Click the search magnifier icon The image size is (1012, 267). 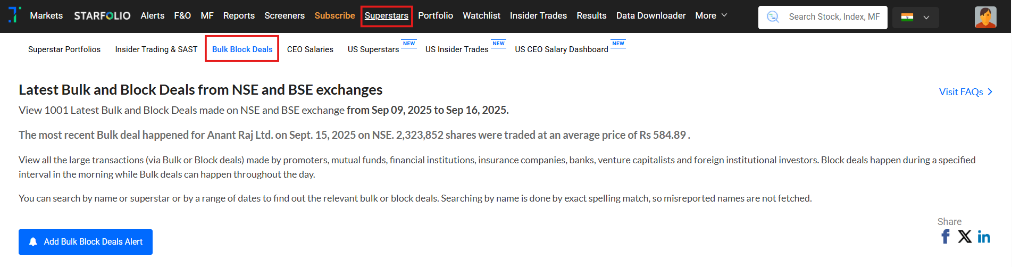pyautogui.click(x=773, y=17)
